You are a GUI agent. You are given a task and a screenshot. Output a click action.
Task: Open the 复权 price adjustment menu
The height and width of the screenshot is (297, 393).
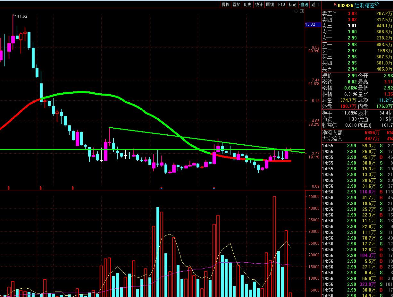click(226, 4)
